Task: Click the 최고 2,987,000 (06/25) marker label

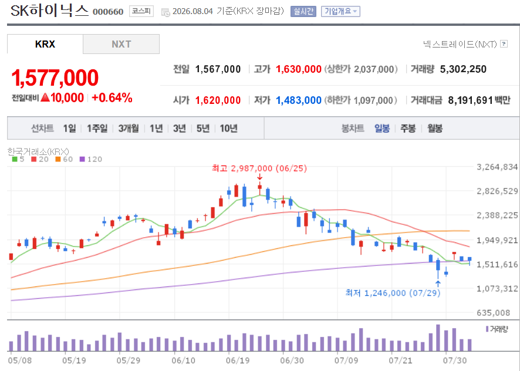Action: 259,168
